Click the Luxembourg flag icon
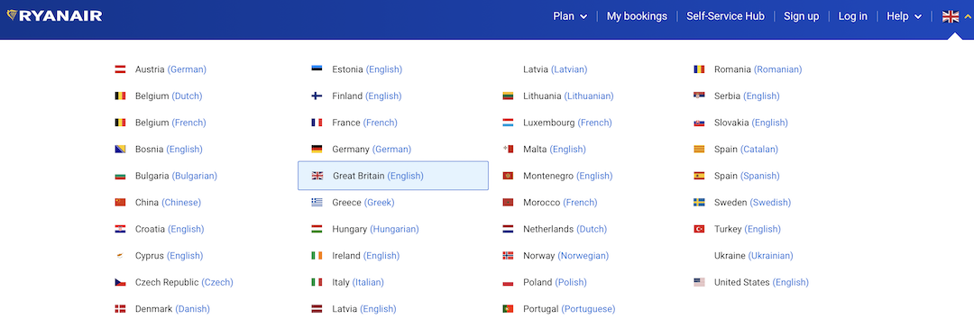Screen dimensions: 974x328 pyautogui.click(x=508, y=123)
